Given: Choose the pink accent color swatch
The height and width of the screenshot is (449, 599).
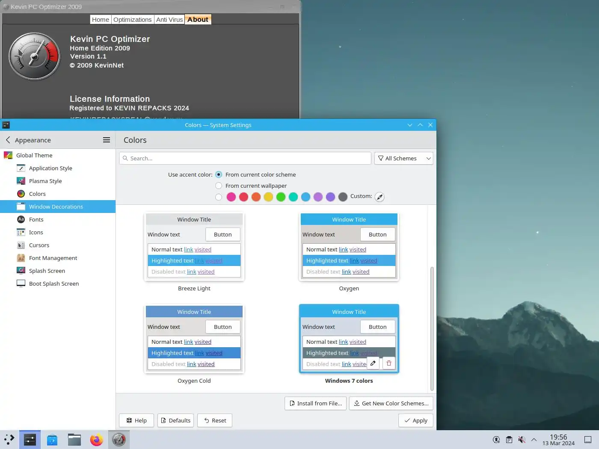Looking at the screenshot, I should [x=231, y=197].
